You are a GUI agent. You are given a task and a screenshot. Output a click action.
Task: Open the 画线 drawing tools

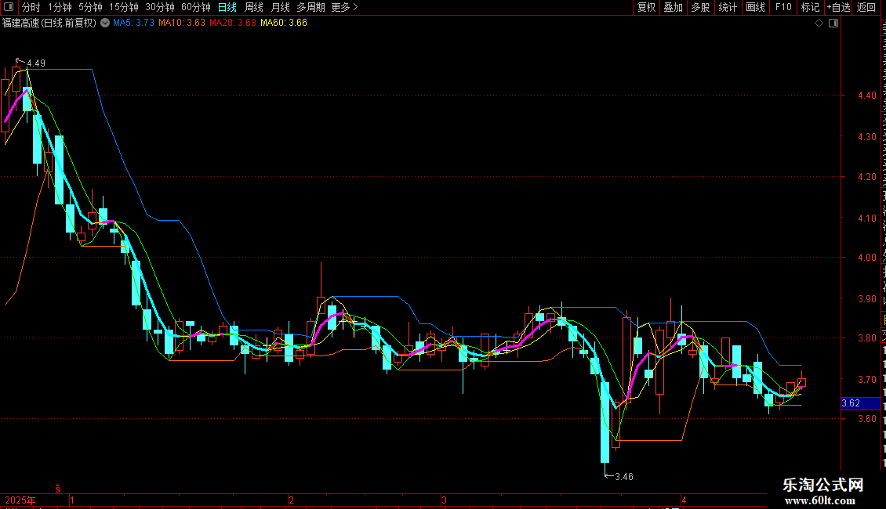pos(756,7)
